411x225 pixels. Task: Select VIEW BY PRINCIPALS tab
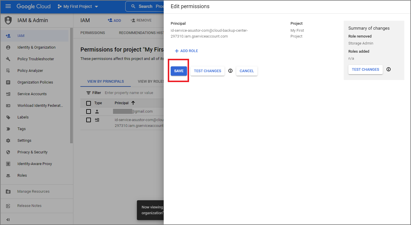click(x=105, y=82)
